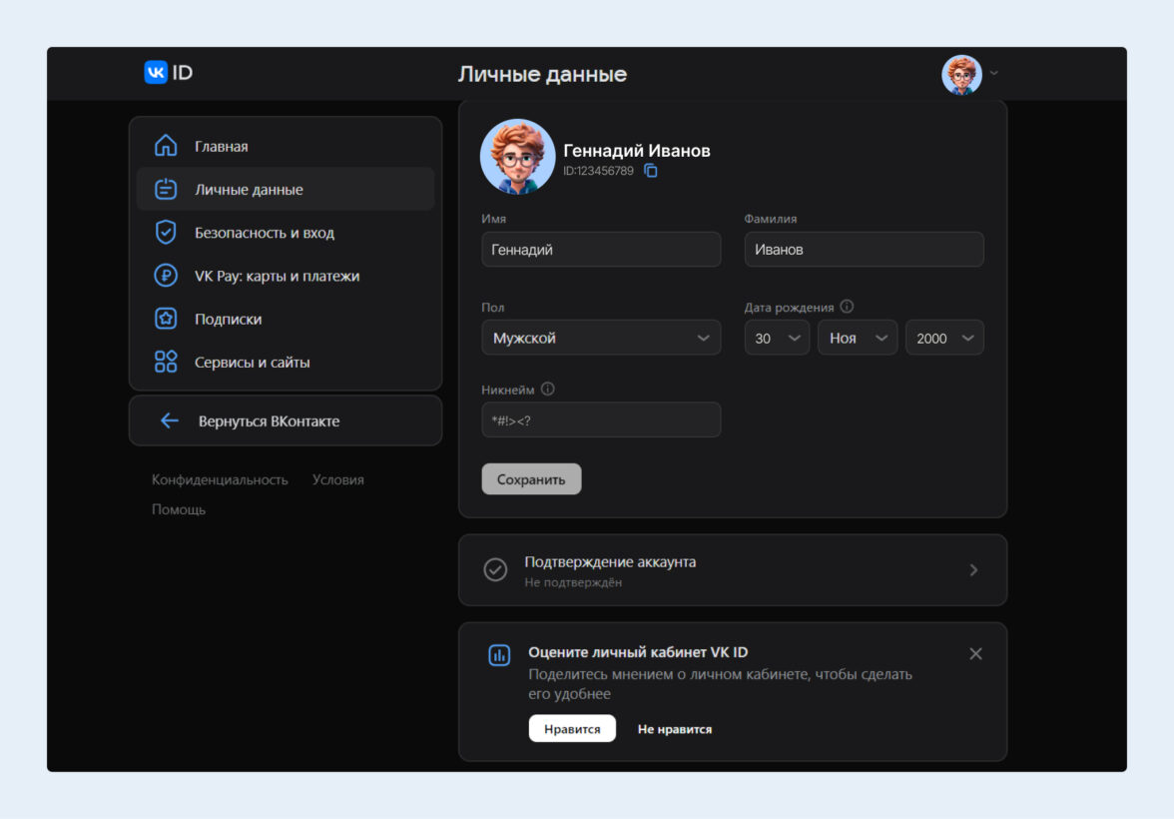Open the birth month dropdown showing Ноя
The height and width of the screenshot is (819, 1174).
tap(857, 338)
